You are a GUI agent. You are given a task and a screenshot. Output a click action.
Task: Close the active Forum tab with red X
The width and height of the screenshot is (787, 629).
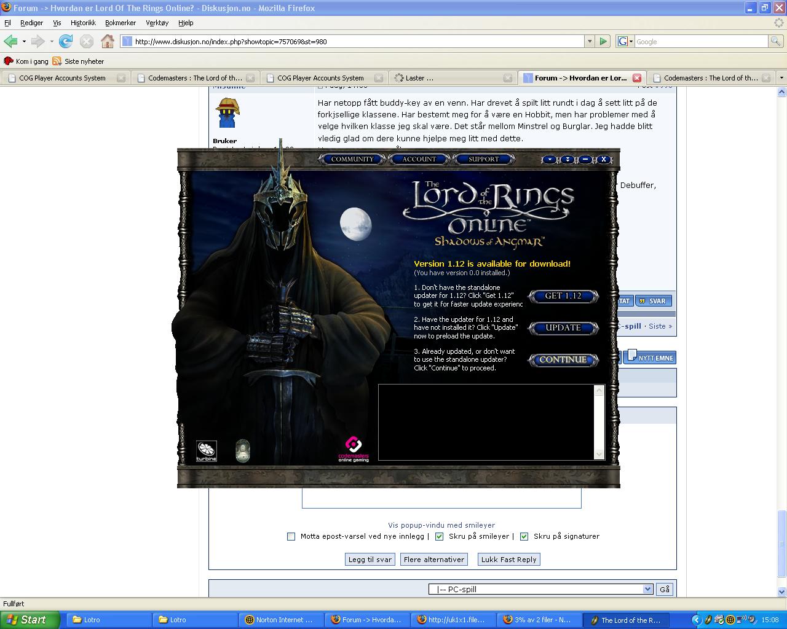click(x=637, y=78)
